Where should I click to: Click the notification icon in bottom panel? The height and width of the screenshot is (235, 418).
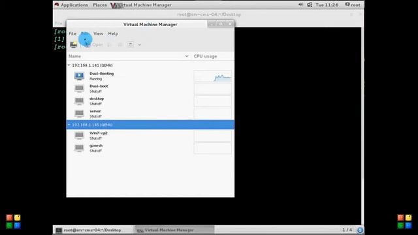[x=360, y=230]
